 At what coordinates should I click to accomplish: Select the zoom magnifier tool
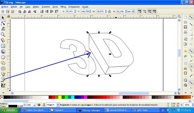3,35
